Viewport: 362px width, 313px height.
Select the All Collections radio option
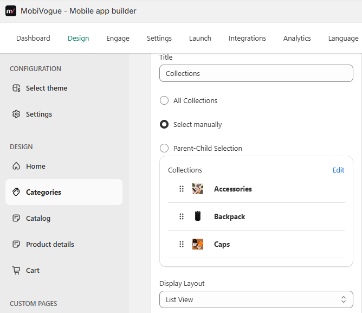point(164,100)
